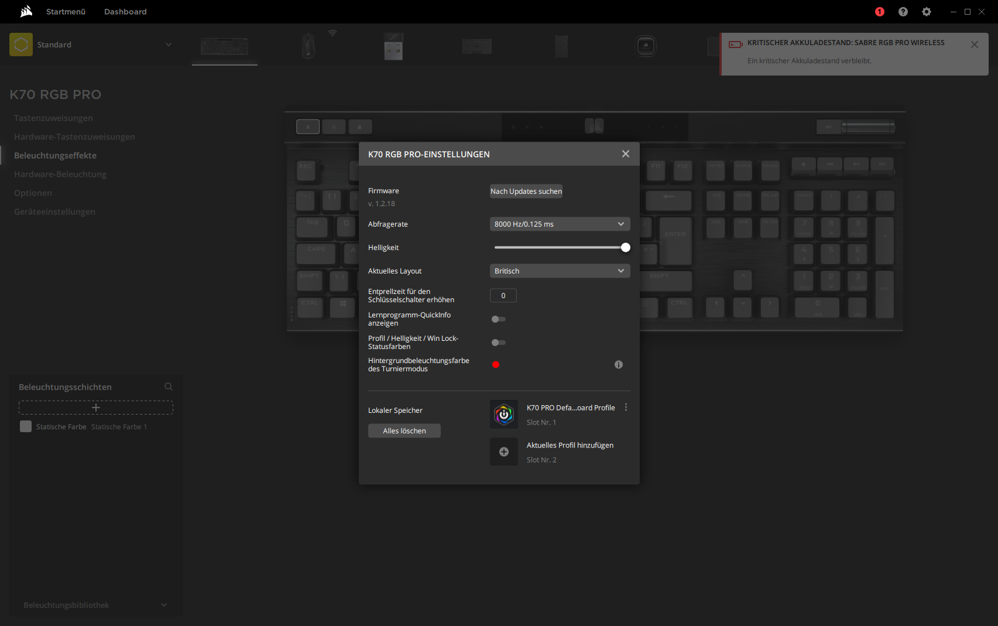Click the K70 RGB PRO device title
This screenshot has width=998, height=626.
point(56,94)
